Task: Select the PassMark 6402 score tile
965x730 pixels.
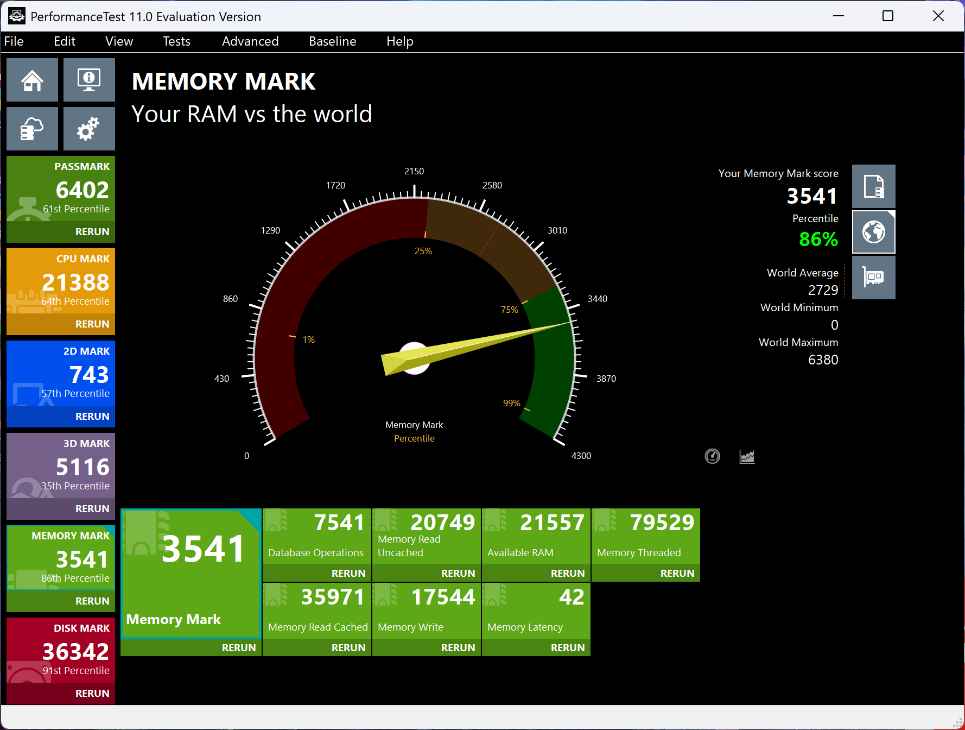Action: (61, 188)
